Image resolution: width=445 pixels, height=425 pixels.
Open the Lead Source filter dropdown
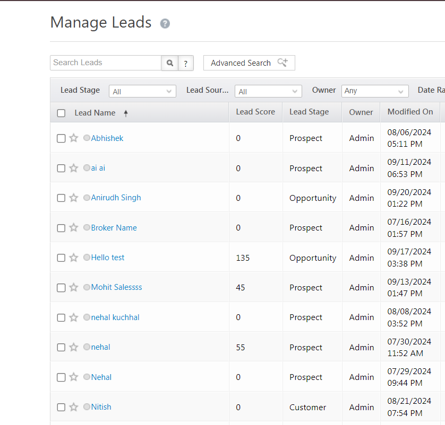coord(268,91)
